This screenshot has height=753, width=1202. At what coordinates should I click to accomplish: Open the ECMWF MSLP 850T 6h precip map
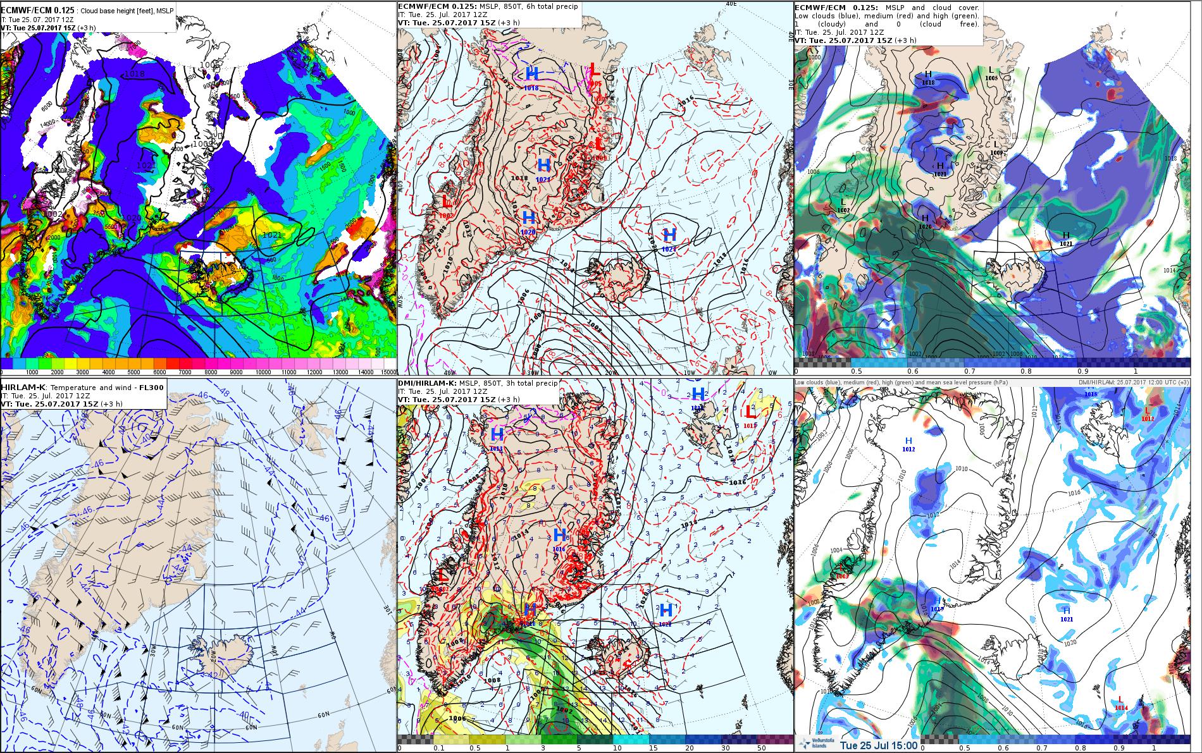click(595, 188)
